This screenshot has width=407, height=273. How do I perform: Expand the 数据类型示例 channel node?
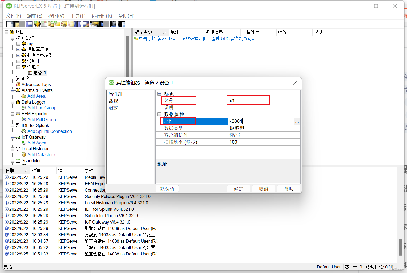tap(18, 55)
